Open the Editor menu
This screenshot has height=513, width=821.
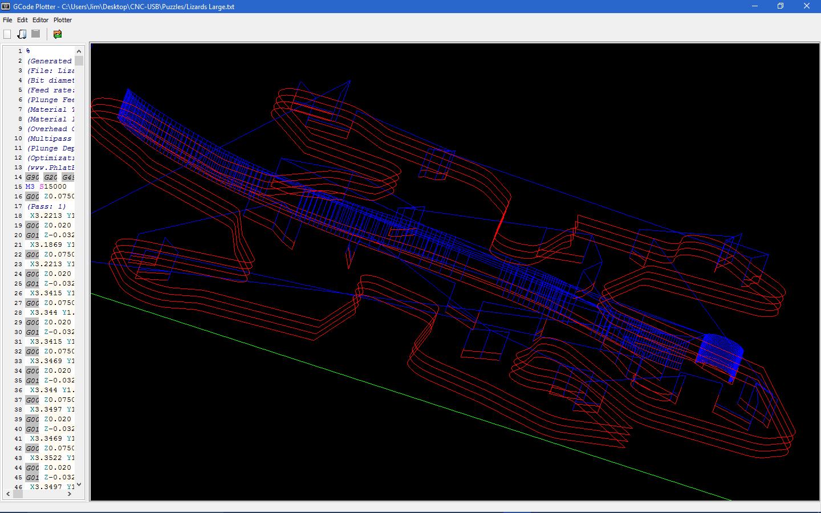tap(40, 20)
